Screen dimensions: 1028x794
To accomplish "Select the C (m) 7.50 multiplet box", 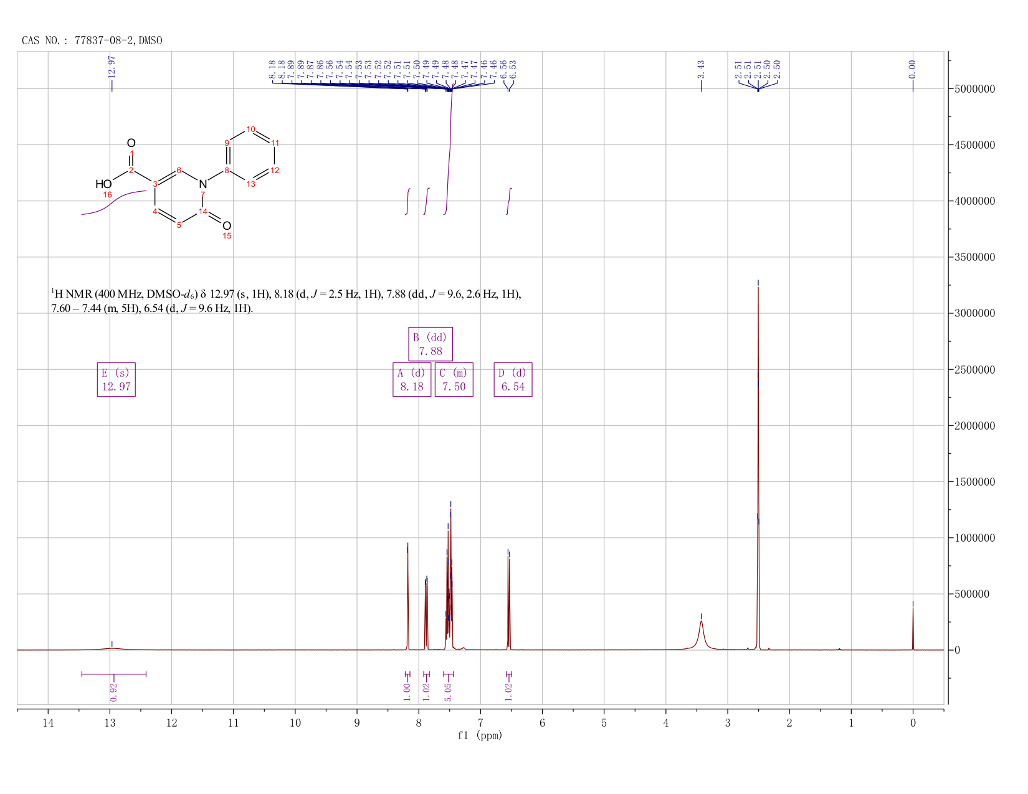I will pyautogui.click(x=454, y=379).
